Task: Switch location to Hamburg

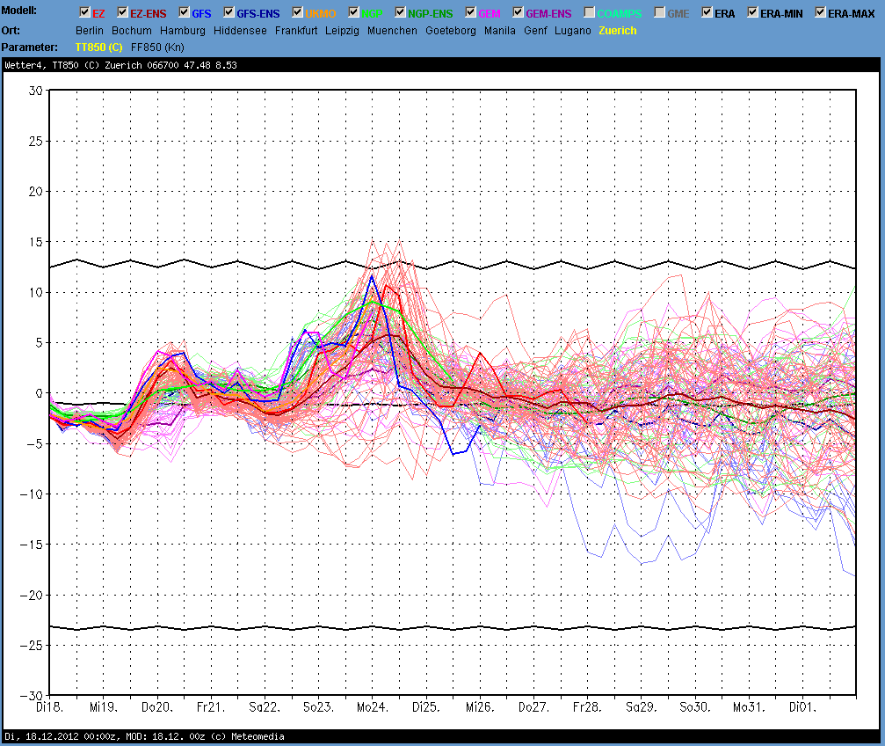Action: click(x=183, y=31)
